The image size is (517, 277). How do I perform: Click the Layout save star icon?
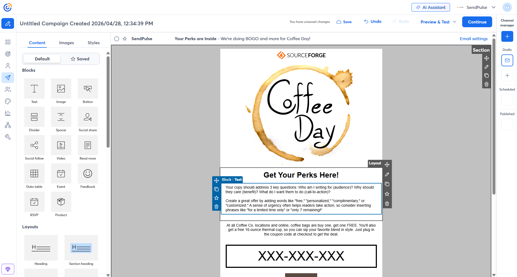coord(387,194)
